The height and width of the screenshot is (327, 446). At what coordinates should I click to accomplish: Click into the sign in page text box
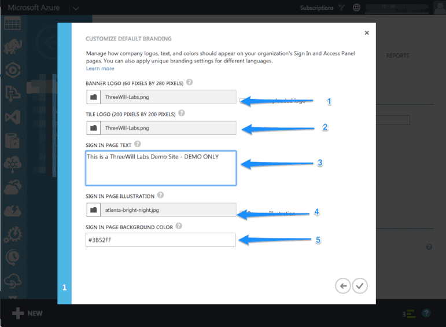tap(160, 168)
